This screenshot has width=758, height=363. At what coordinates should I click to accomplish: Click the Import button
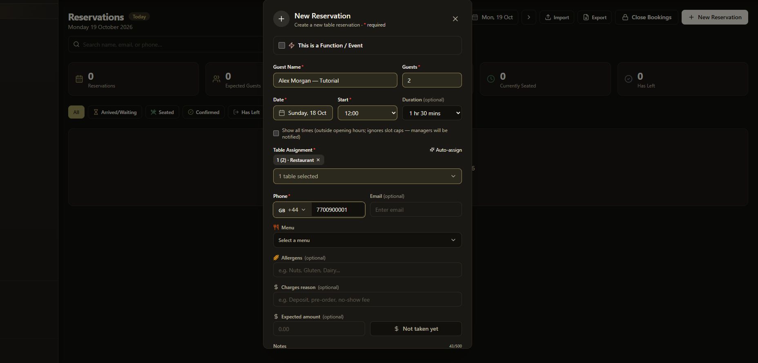[557, 17]
